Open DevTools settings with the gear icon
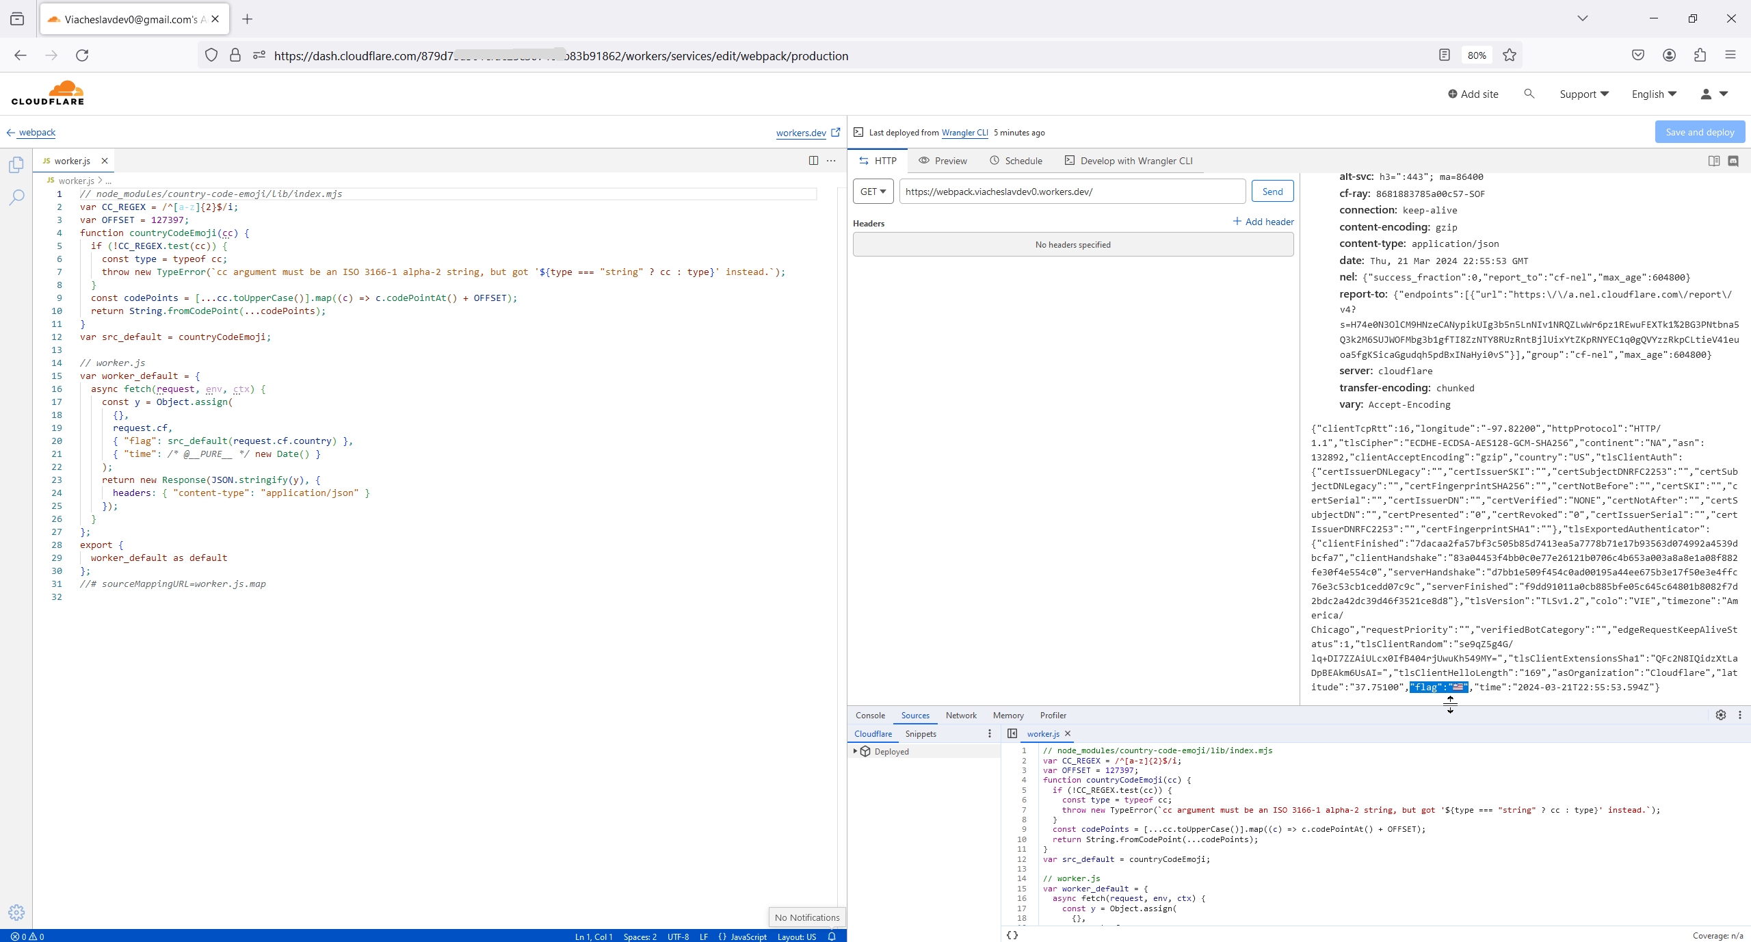1751x942 pixels. [x=1721, y=716]
